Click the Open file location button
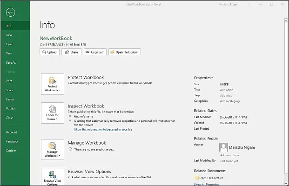289x186 pixels. tap(124, 52)
